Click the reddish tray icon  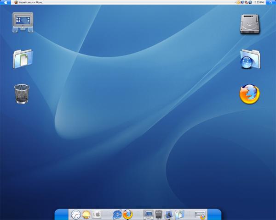point(246,2)
